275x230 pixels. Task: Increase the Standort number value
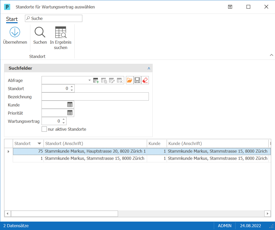point(72,87)
